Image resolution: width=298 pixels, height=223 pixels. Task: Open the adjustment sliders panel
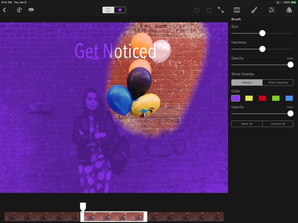click(272, 10)
